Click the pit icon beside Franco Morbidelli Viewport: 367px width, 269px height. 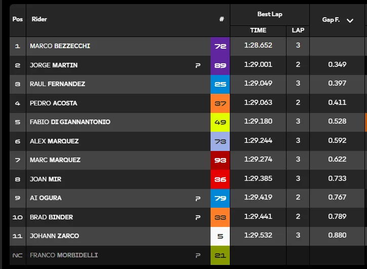coord(198,255)
